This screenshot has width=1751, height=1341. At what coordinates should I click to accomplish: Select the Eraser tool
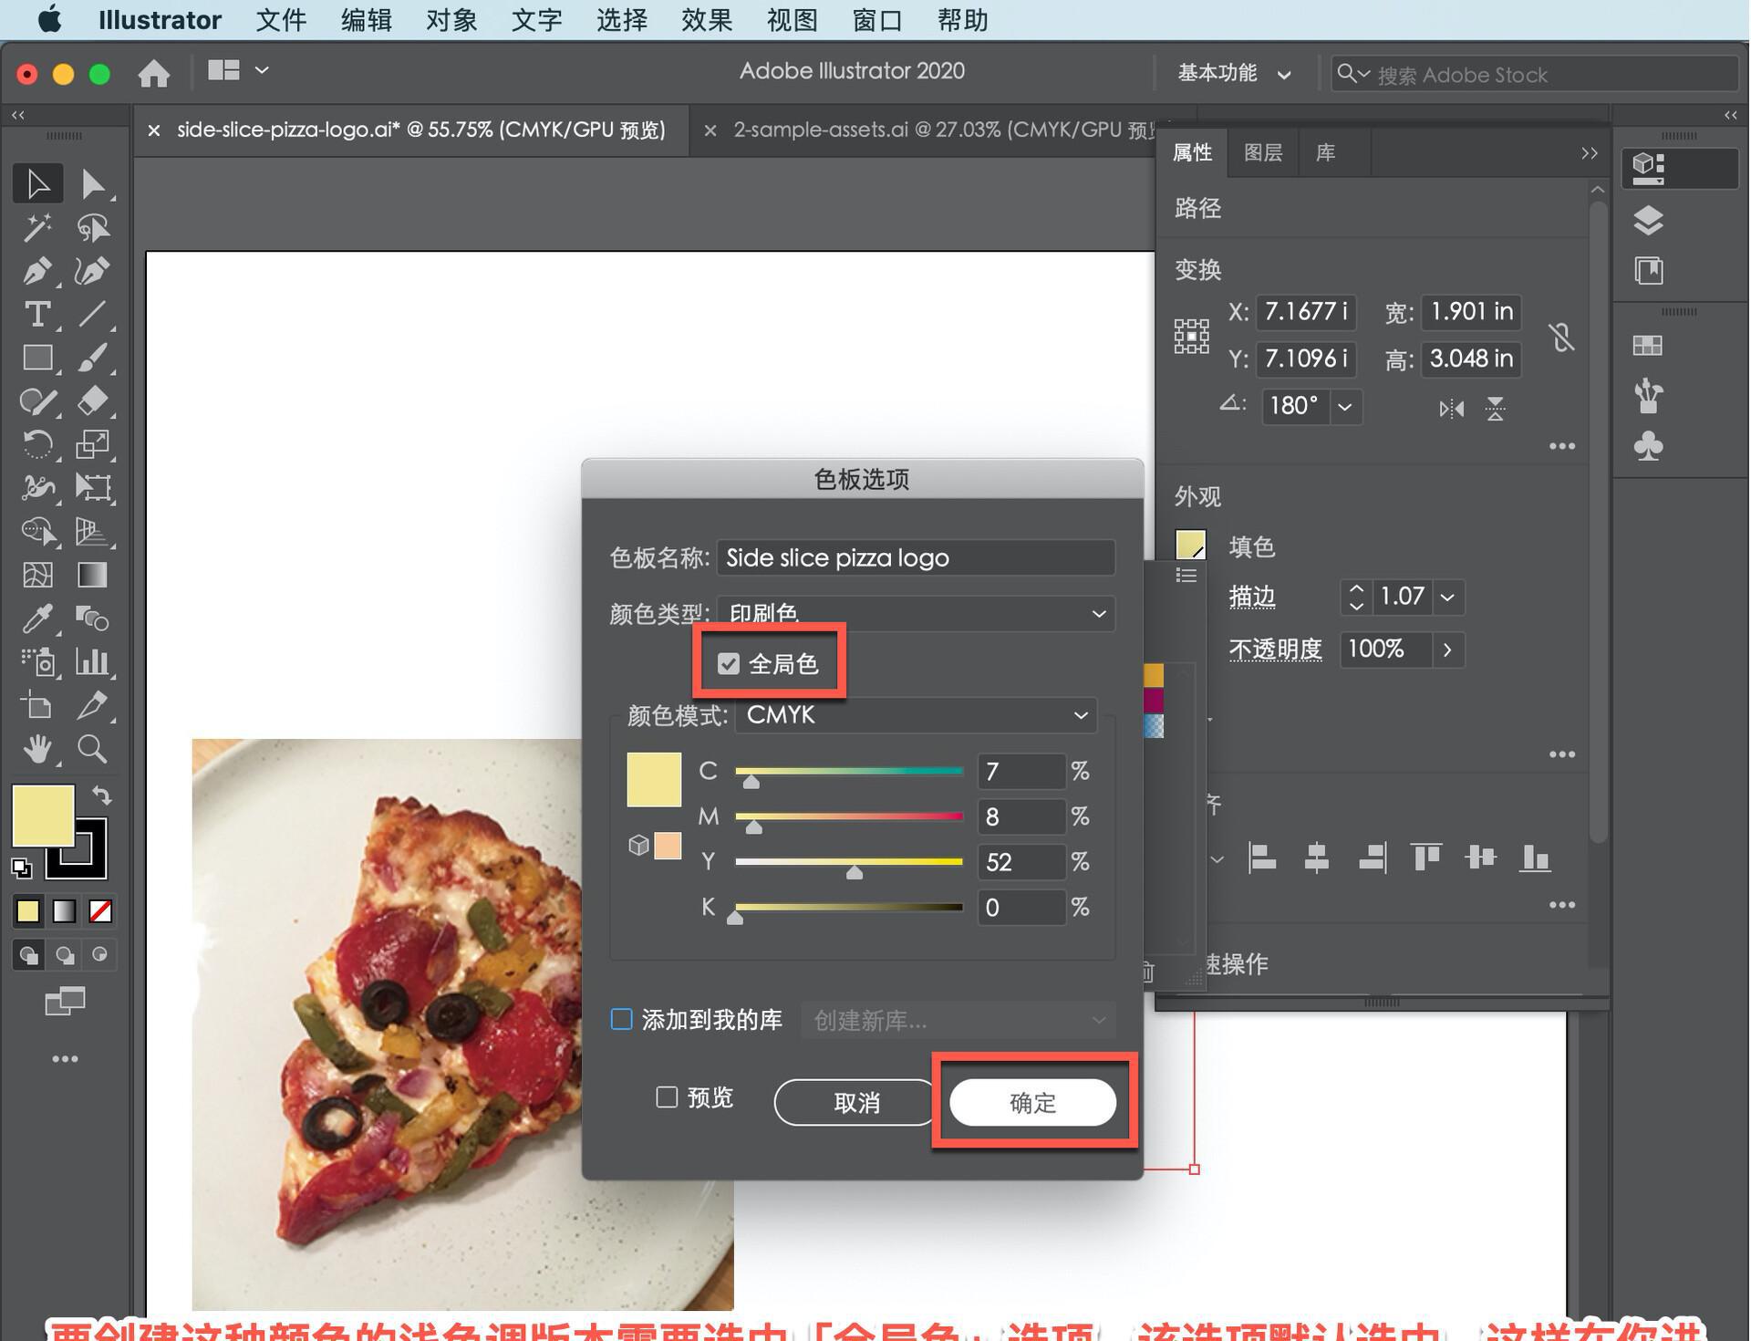(92, 401)
